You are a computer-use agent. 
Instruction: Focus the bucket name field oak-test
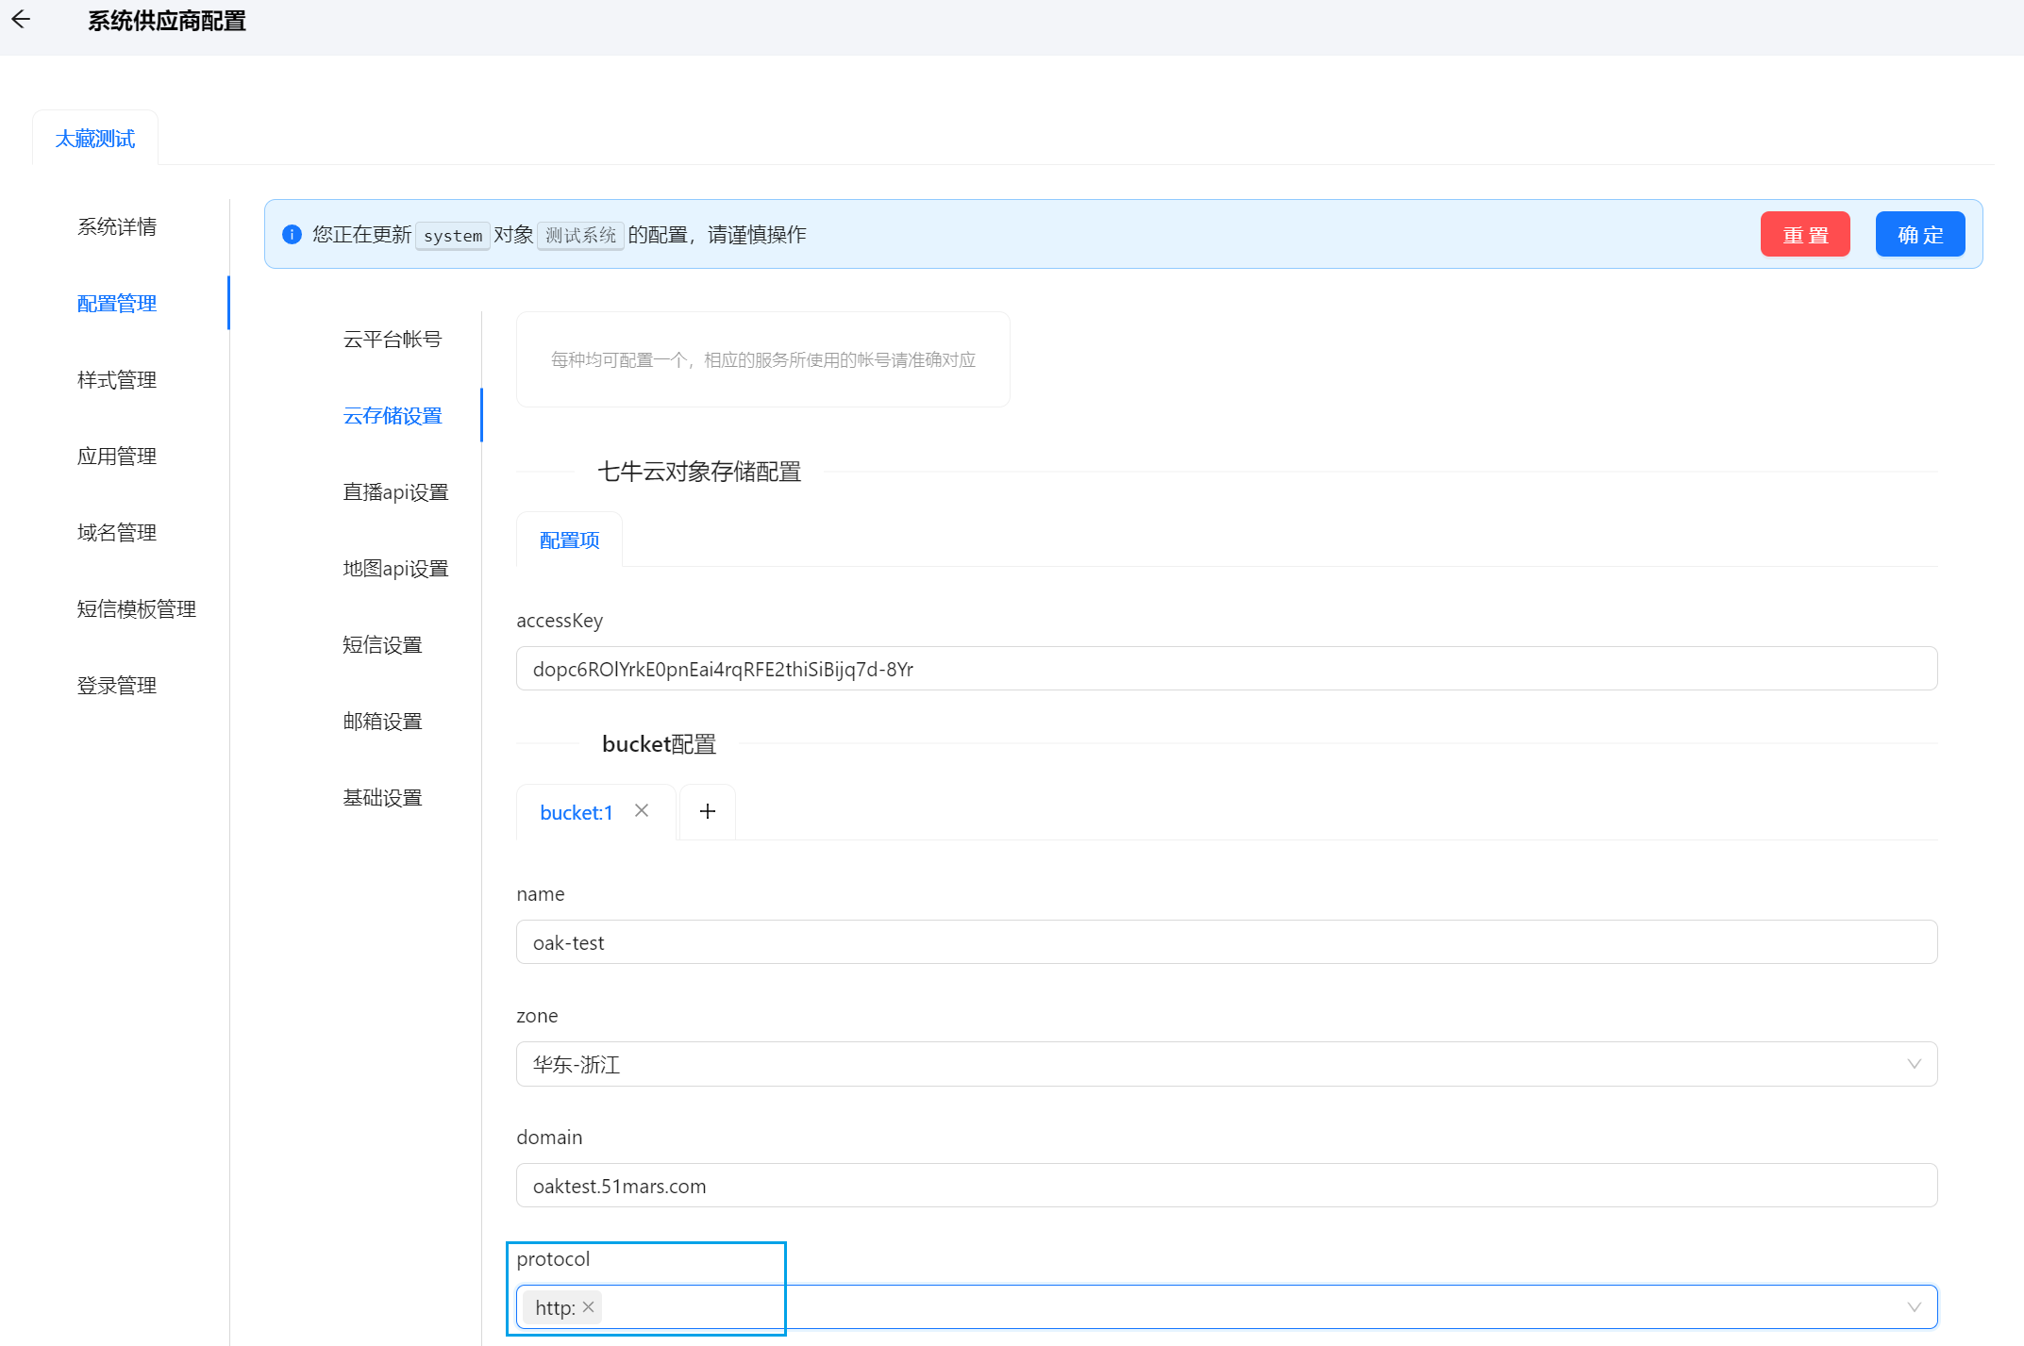pyautogui.click(x=1226, y=942)
